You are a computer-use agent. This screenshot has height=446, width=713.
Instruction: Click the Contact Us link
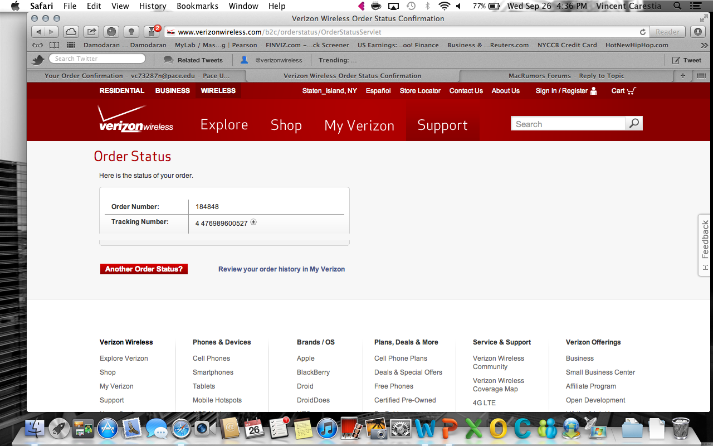pyautogui.click(x=466, y=91)
